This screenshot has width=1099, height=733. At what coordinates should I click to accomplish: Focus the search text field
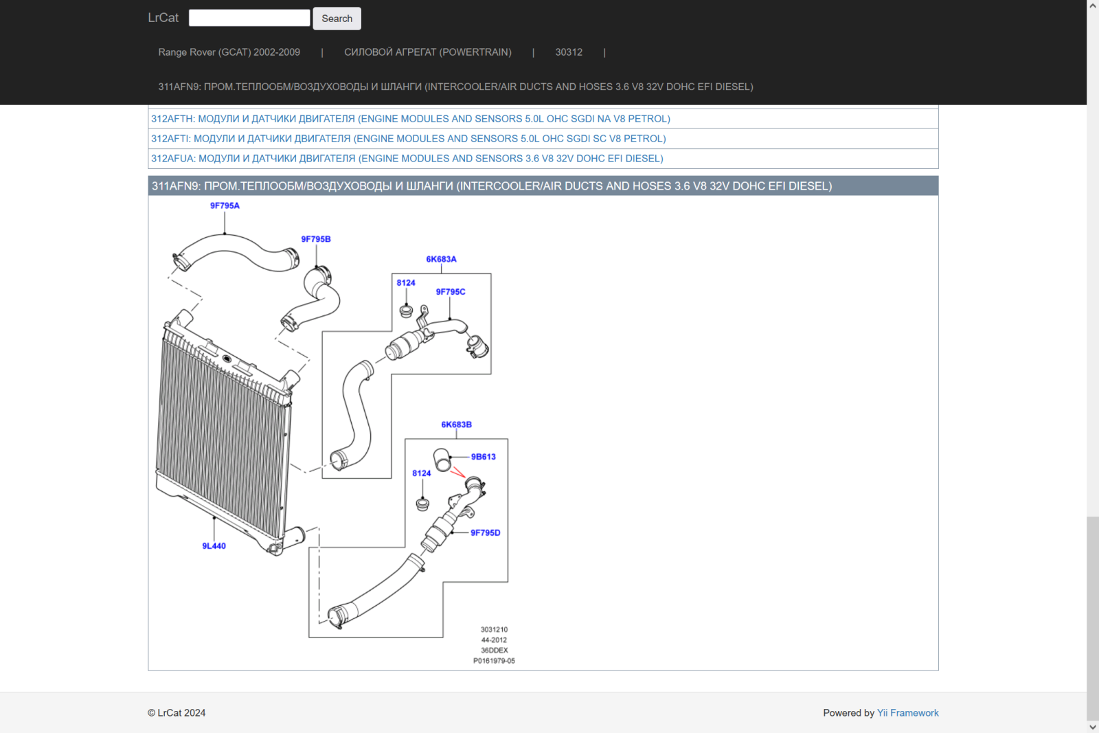(249, 18)
